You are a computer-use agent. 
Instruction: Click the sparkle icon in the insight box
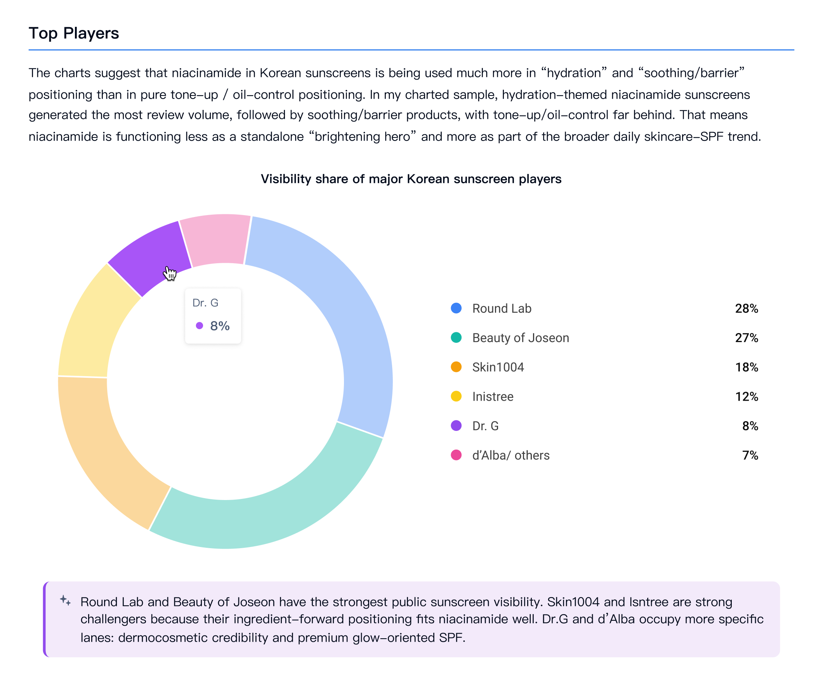(x=65, y=600)
